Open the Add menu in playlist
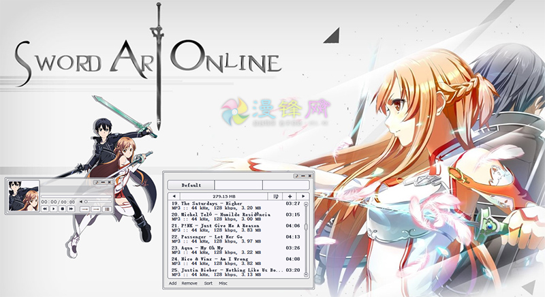The width and height of the screenshot is (545, 297). click(173, 283)
